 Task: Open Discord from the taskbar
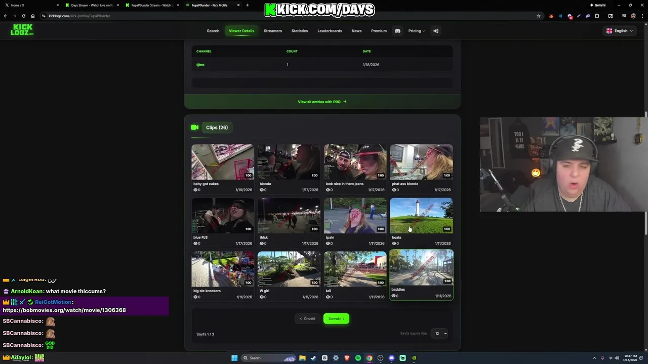pos(391,358)
